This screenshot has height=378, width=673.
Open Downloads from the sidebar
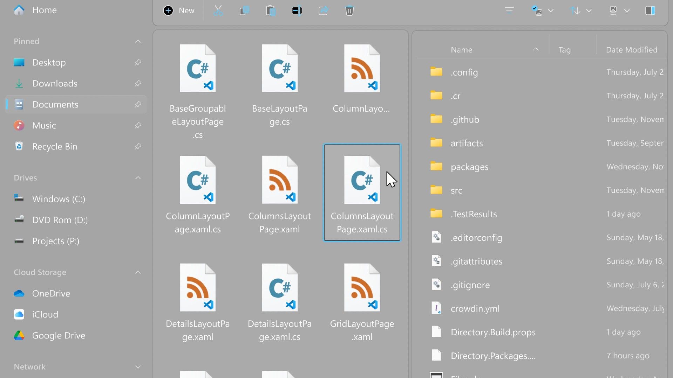pos(76,83)
